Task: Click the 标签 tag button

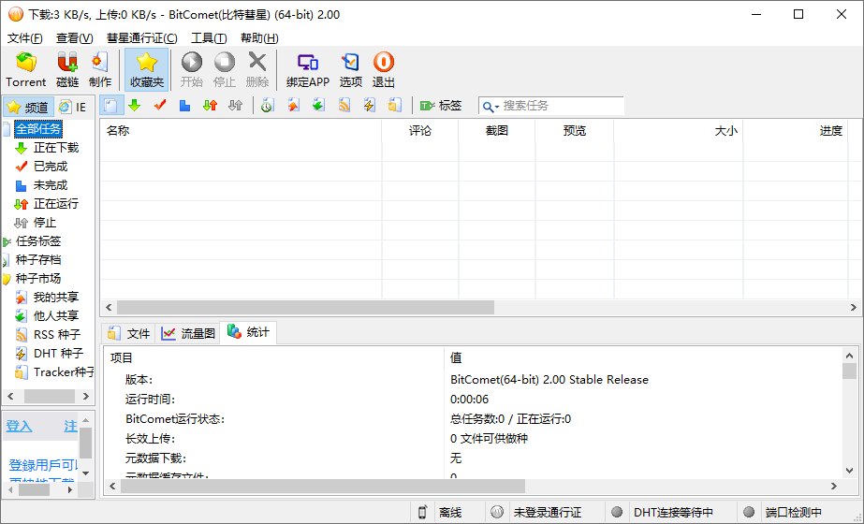Action: coord(440,105)
